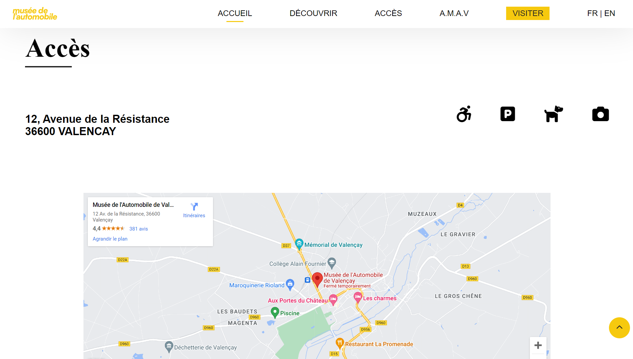Click the LE GRAVIER place label
The image size is (633, 359).
tap(458, 235)
